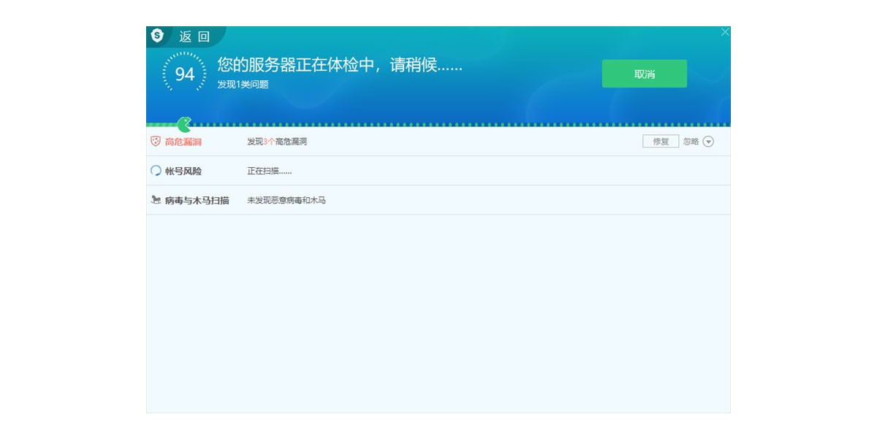Image resolution: width=877 pixels, height=438 pixels.
Task: Click the score circle showing 94
Action: [185, 74]
